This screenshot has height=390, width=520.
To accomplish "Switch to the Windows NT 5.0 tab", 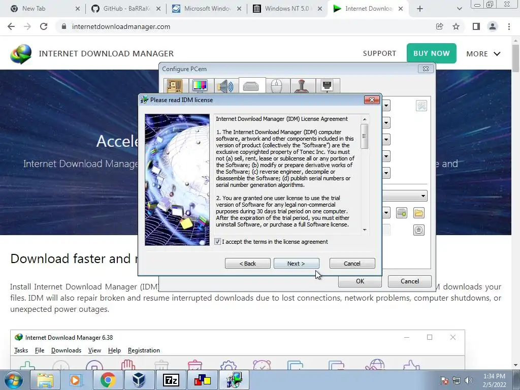I will tap(287, 9).
